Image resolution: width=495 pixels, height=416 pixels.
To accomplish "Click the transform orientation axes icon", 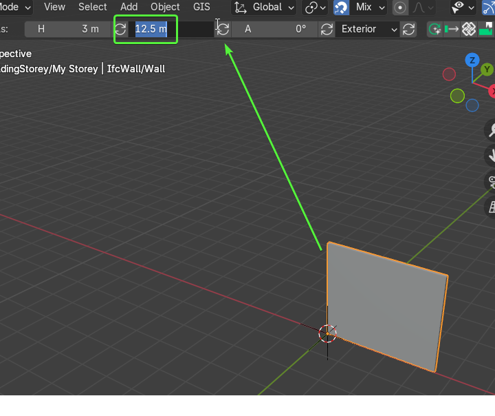I will click(x=241, y=8).
